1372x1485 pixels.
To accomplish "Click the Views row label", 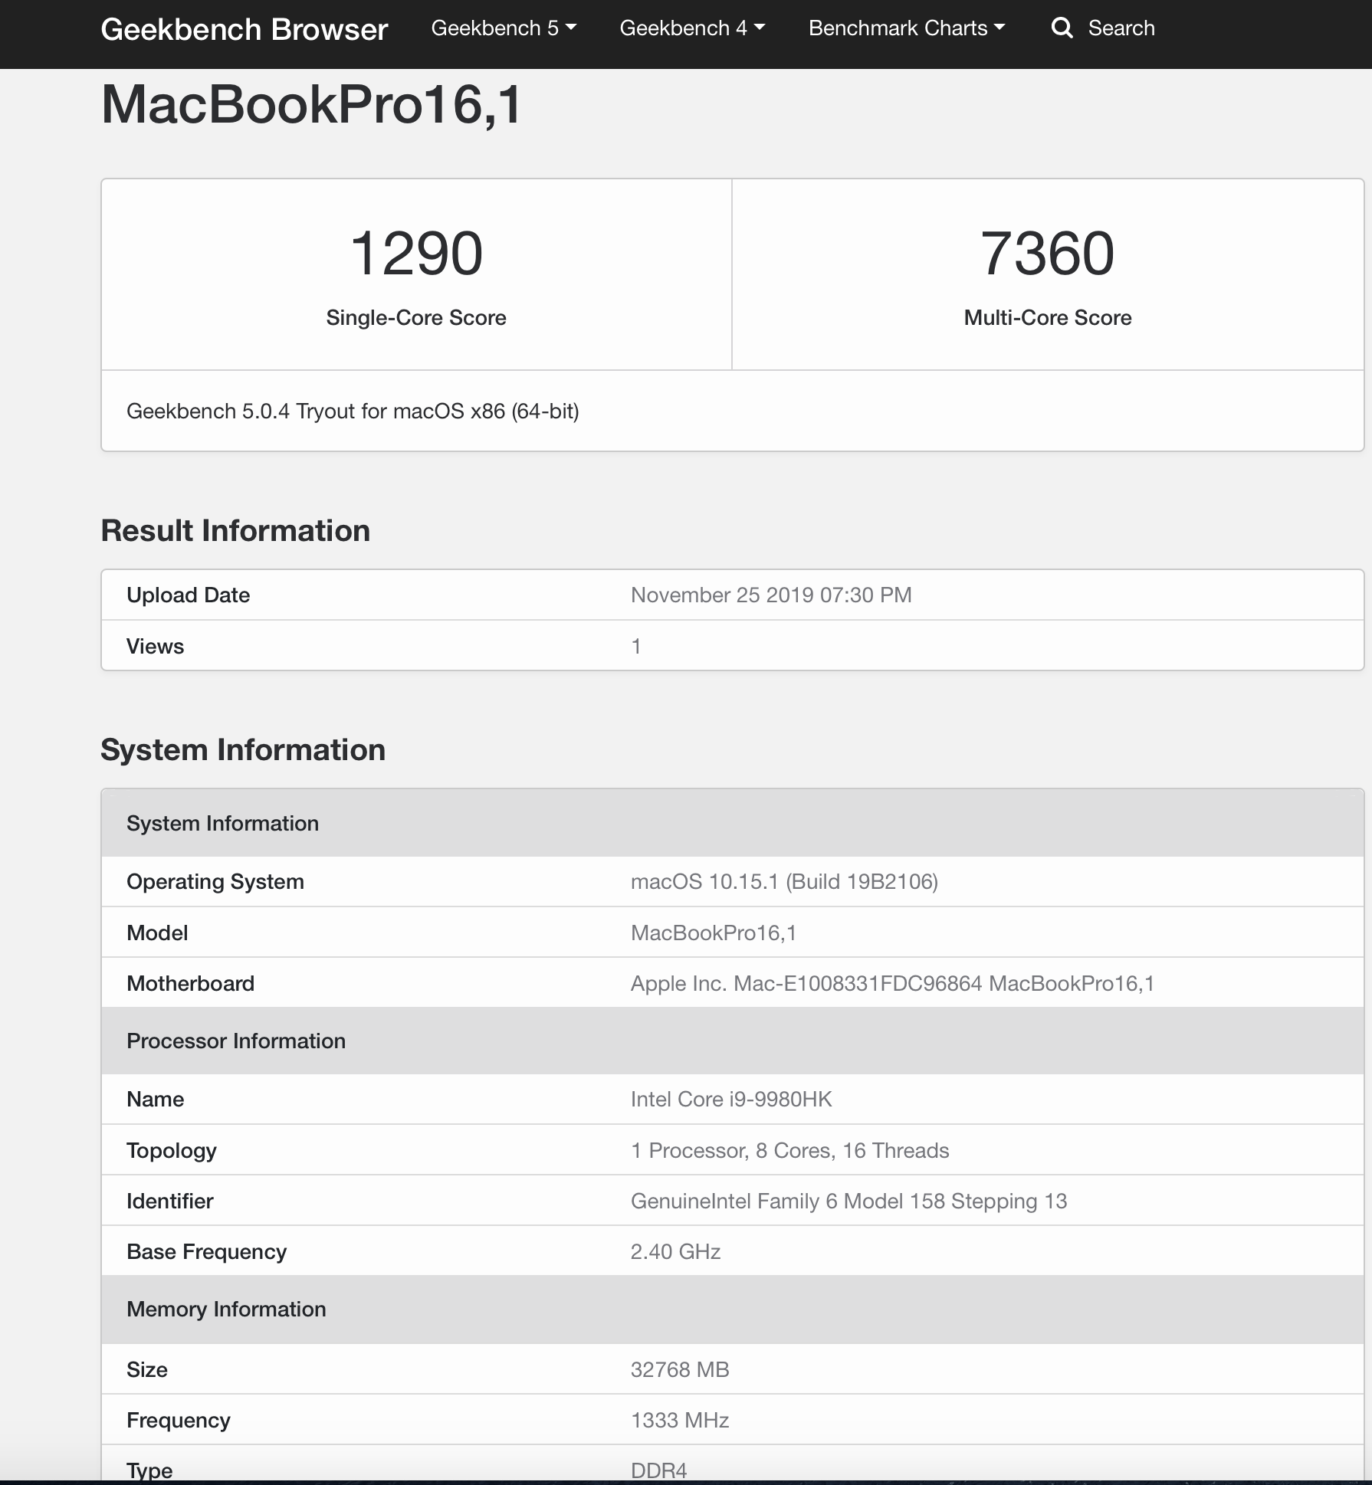I will [x=155, y=647].
